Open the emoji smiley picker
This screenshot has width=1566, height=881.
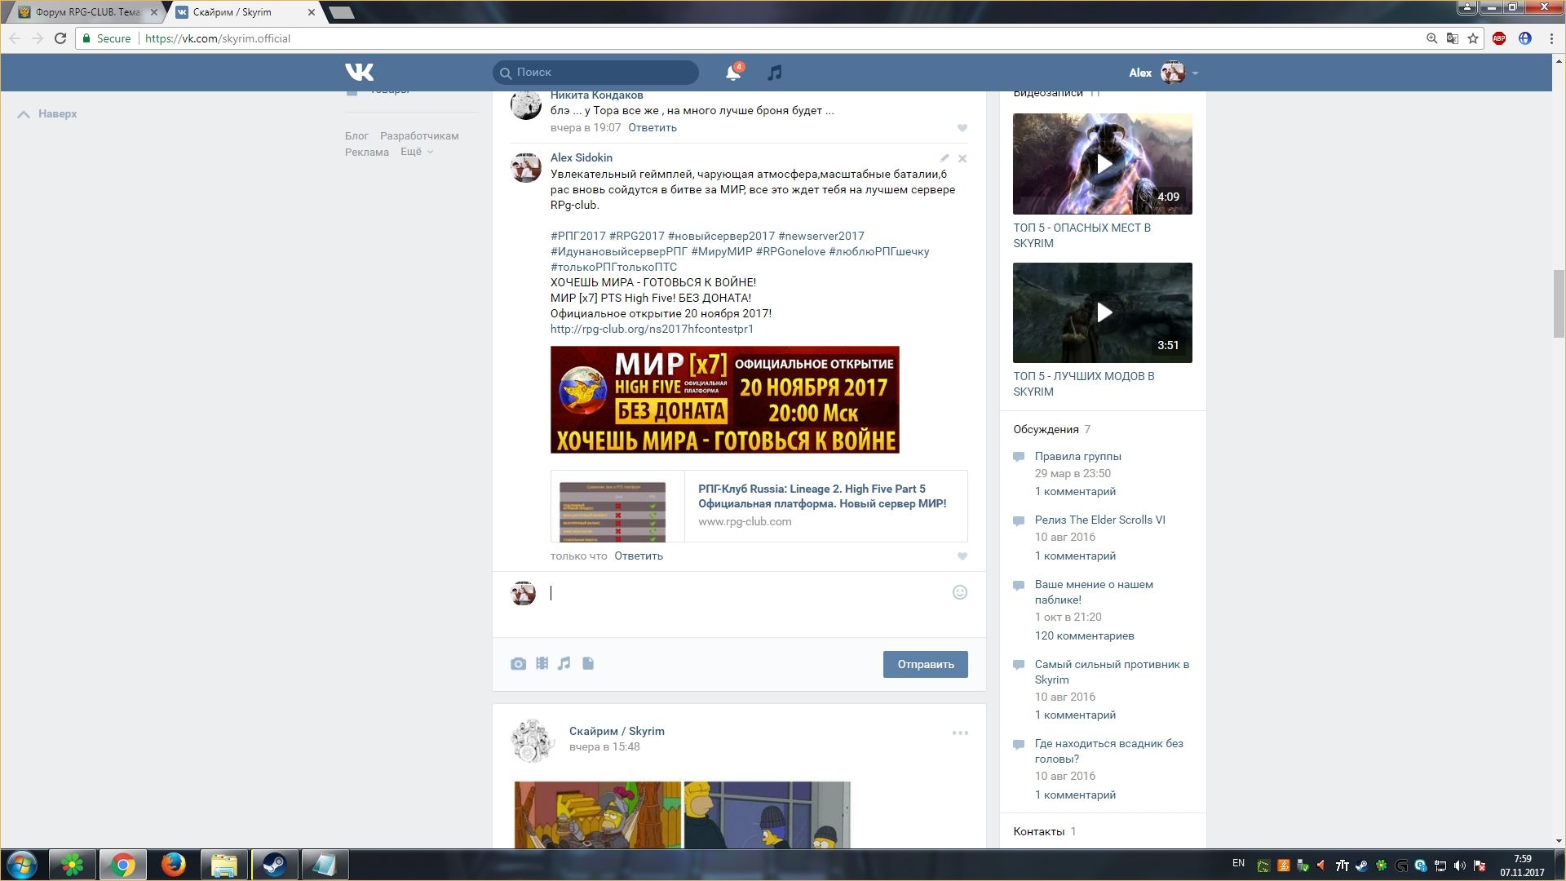[x=960, y=592]
